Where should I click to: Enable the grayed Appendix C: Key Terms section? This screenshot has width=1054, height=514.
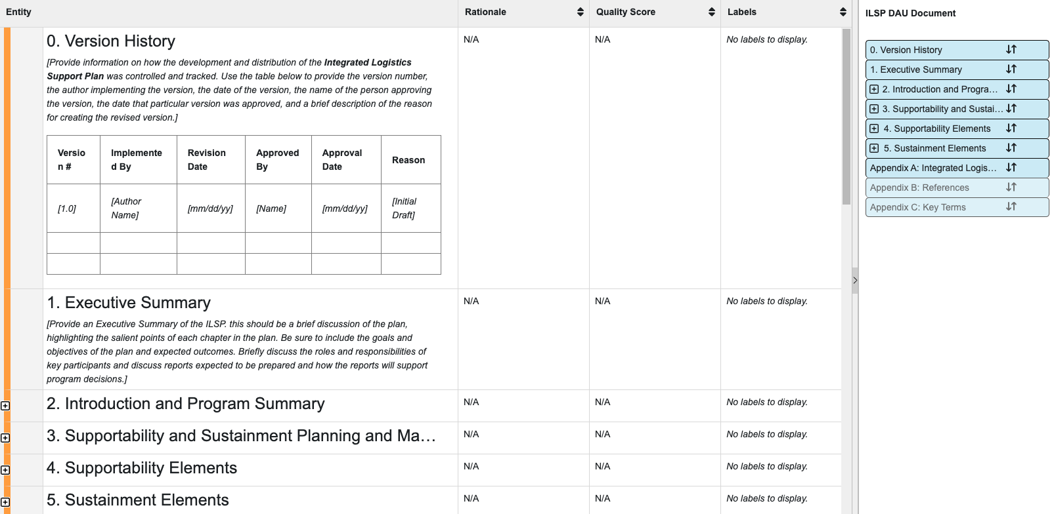[917, 207]
